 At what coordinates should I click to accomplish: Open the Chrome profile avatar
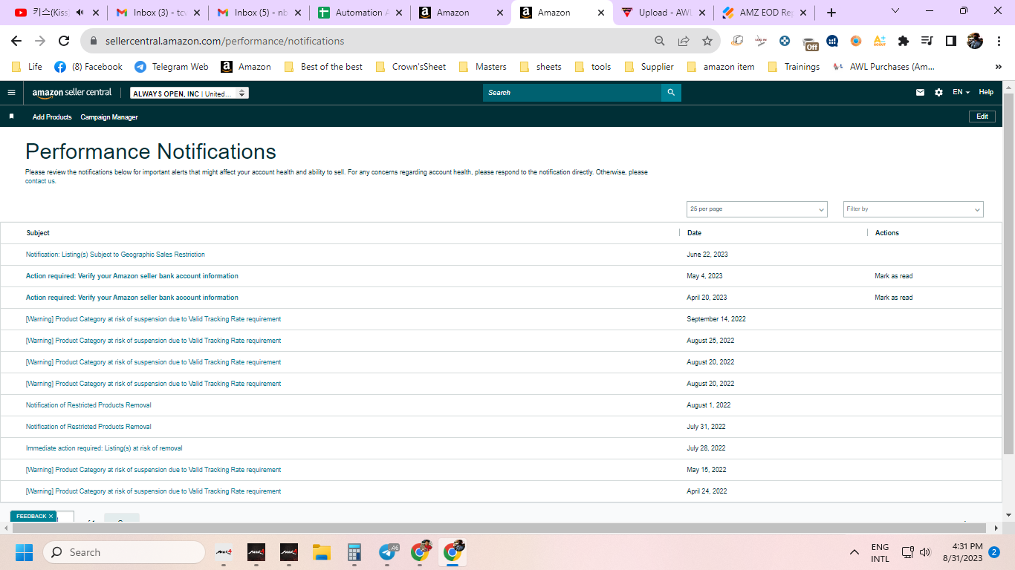975,41
